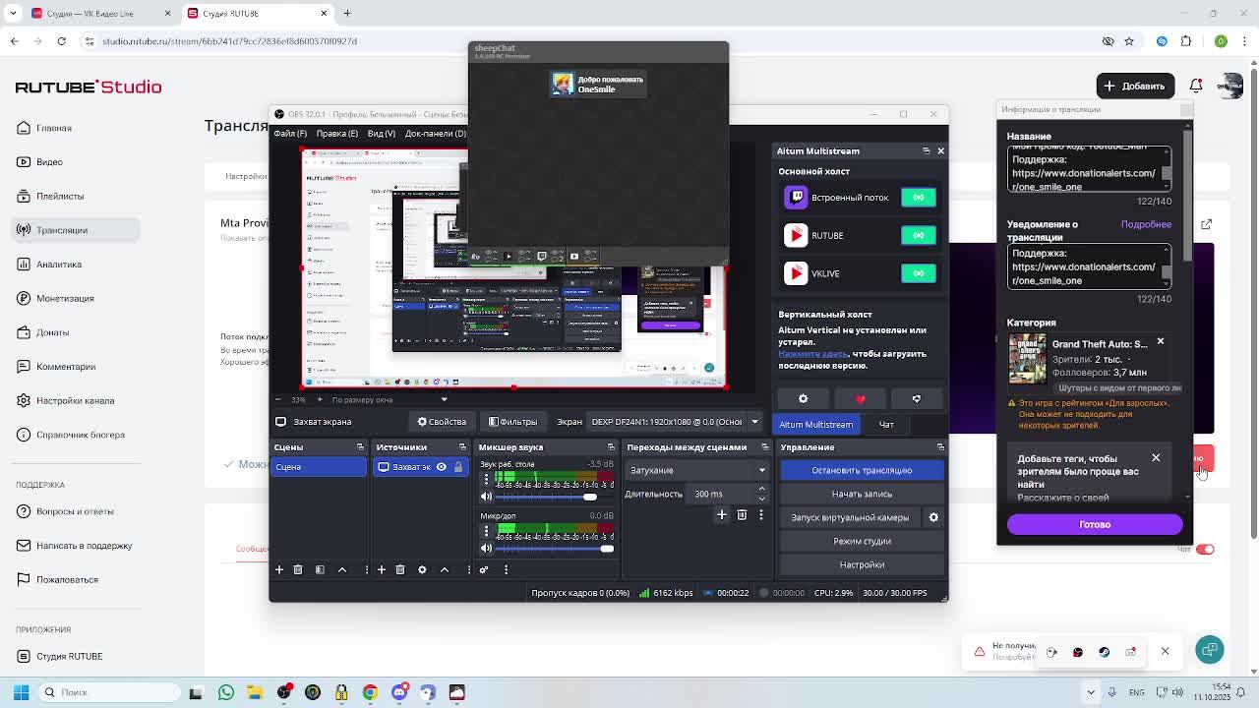1259x708 pixels.
Task: Click the Windows Start button
Action: (x=21, y=692)
